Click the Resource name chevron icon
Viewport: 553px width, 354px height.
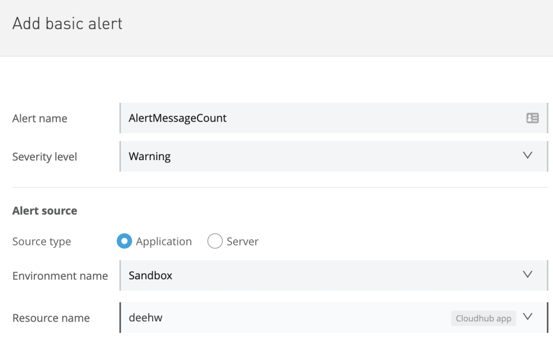(528, 317)
